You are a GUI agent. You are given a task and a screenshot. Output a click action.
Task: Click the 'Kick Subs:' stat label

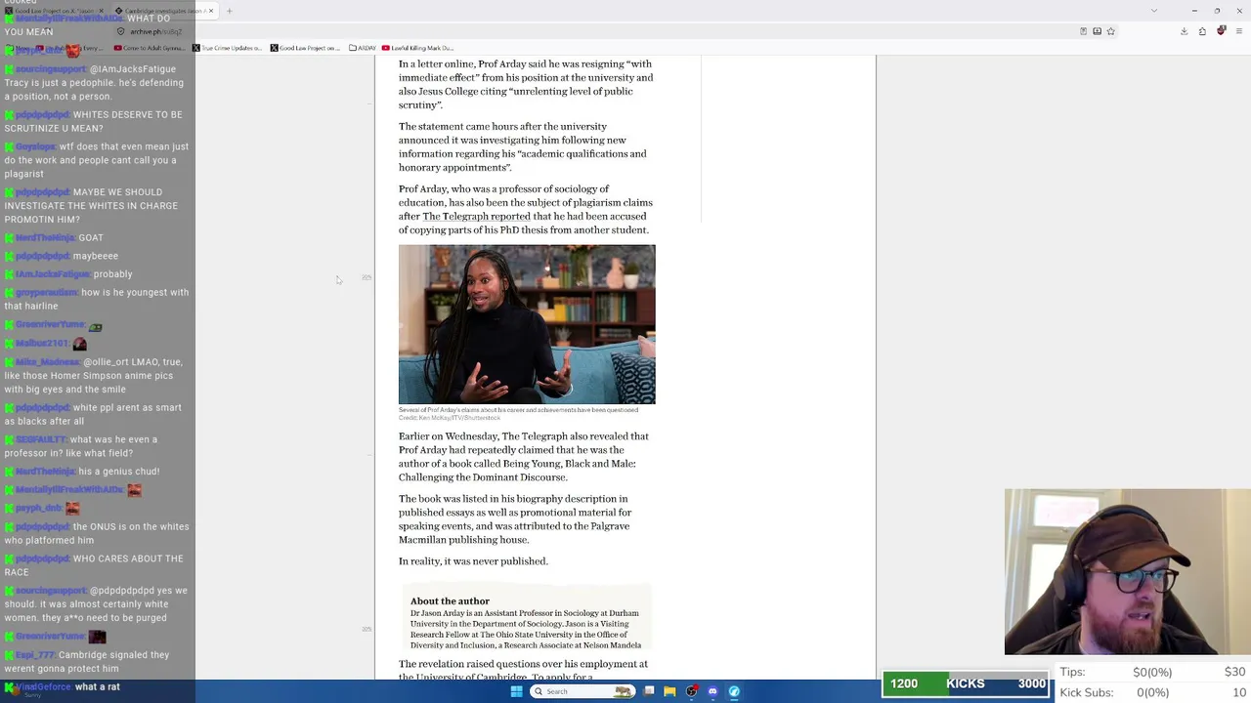[x=1087, y=693]
